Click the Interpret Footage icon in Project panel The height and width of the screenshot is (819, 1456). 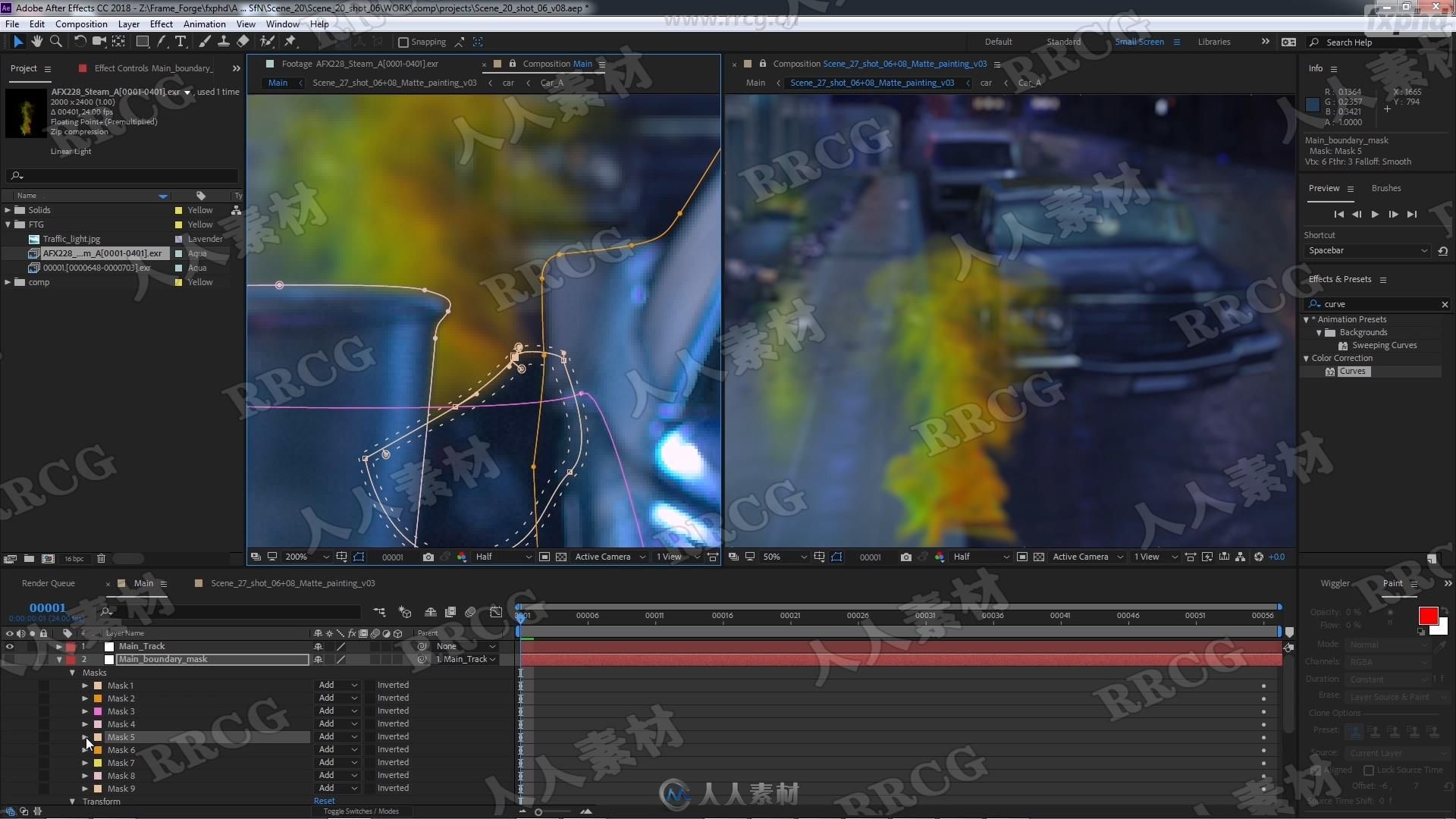(10, 559)
